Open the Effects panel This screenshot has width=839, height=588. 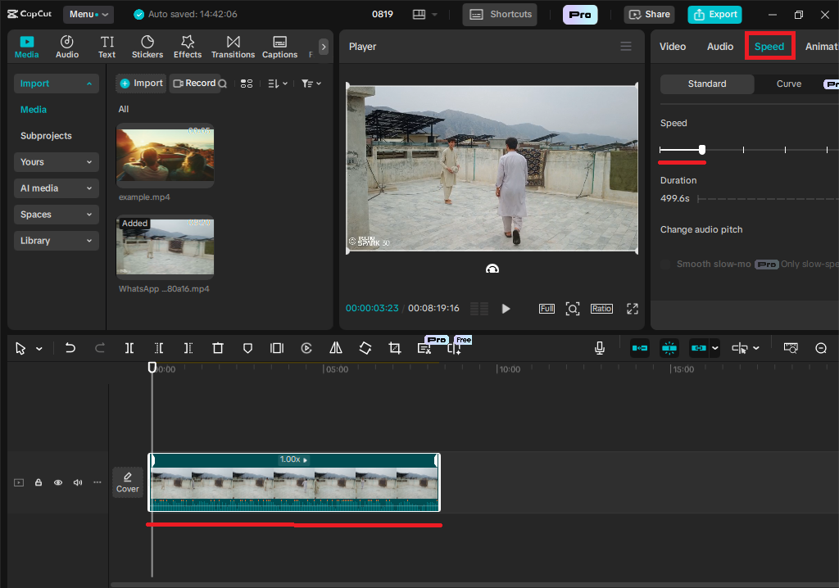click(188, 47)
